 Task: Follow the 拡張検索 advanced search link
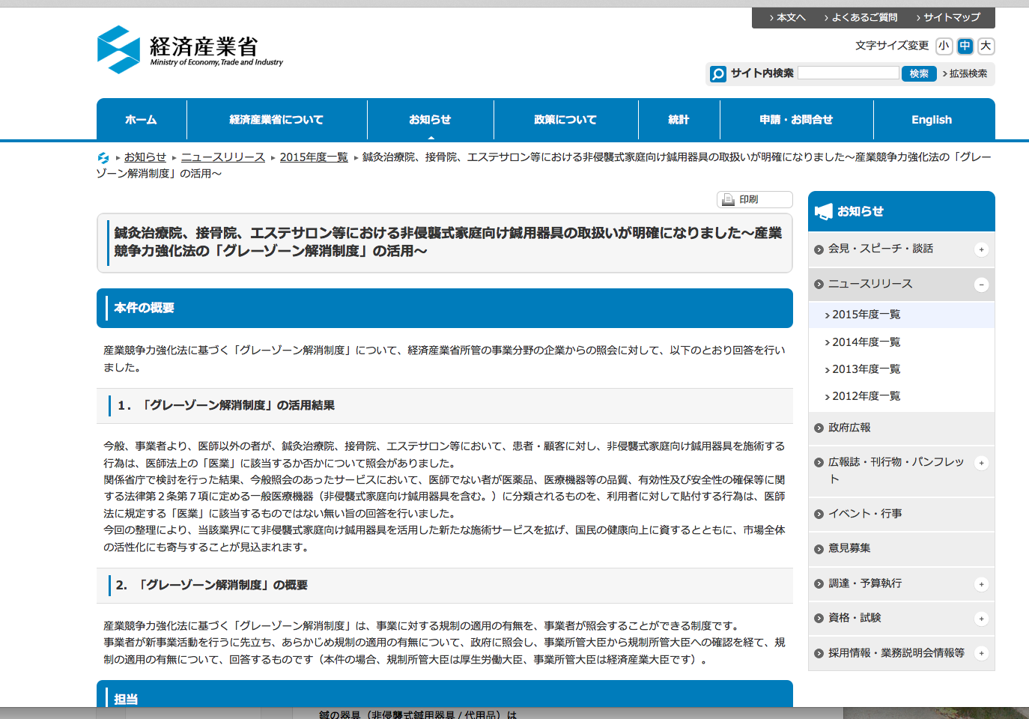[968, 73]
